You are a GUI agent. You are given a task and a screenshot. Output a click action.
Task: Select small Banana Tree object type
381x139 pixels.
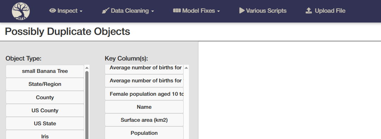point(45,71)
